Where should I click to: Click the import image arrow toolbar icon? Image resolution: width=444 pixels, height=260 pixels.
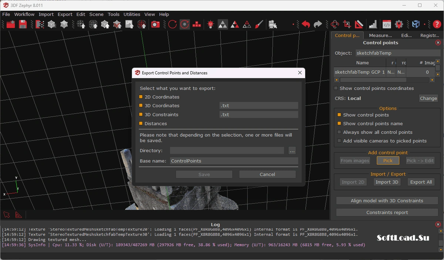pos(129,24)
